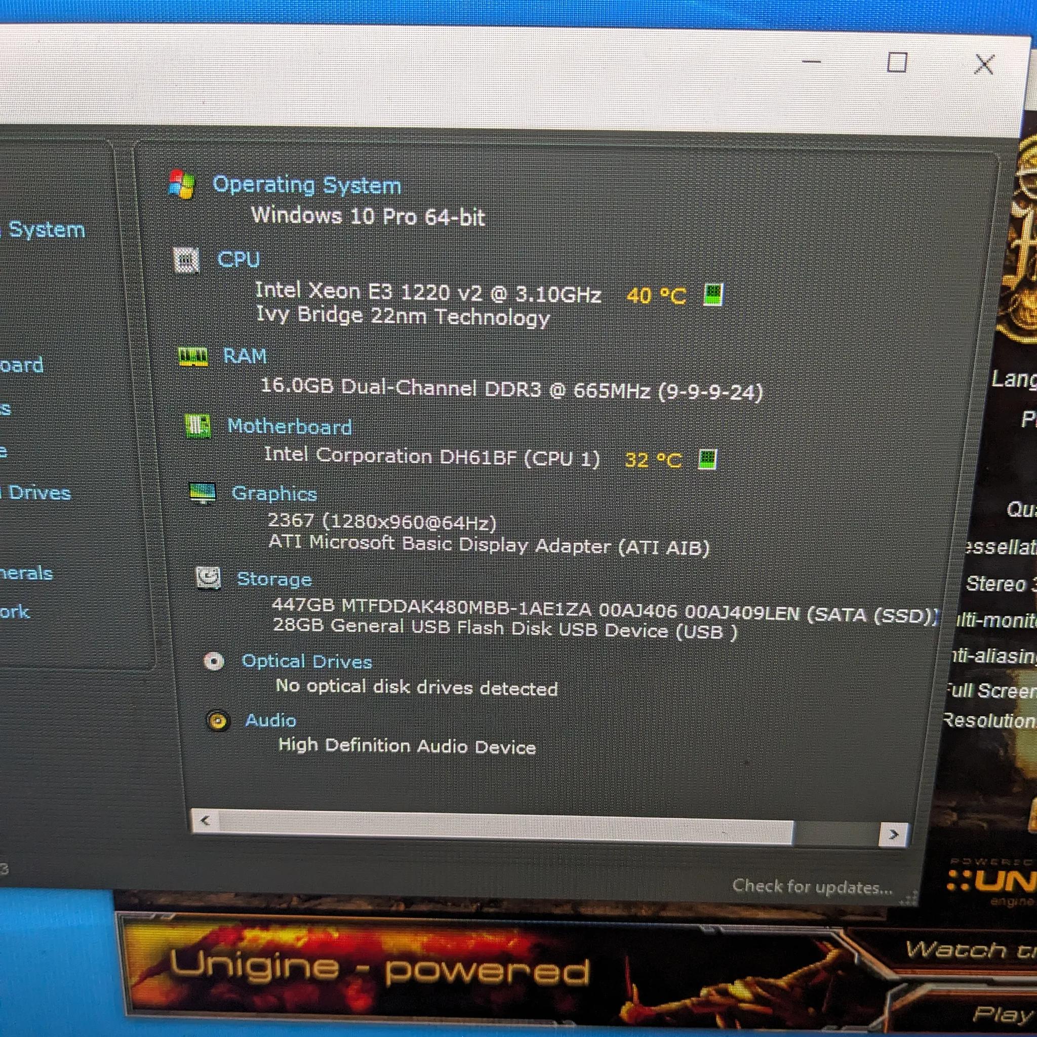Viewport: 1037px width, 1037px height.
Task: Open the Audio section heading
Action: 270,721
